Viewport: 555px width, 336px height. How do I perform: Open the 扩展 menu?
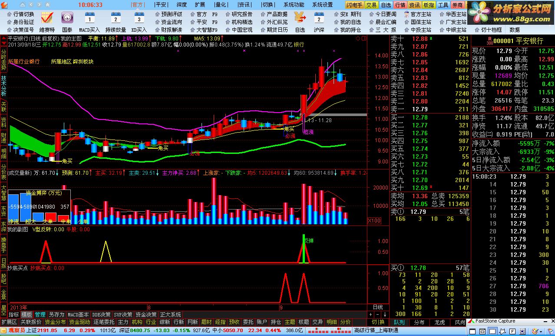tap(200, 5)
